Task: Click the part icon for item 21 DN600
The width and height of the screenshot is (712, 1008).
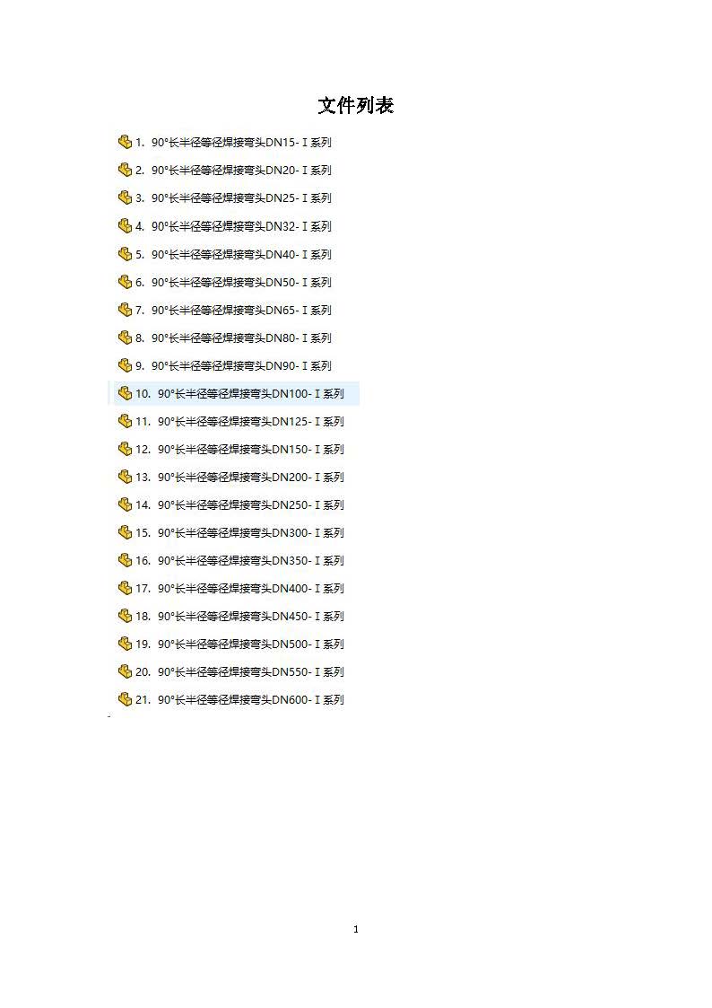Action: click(x=126, y=699)
